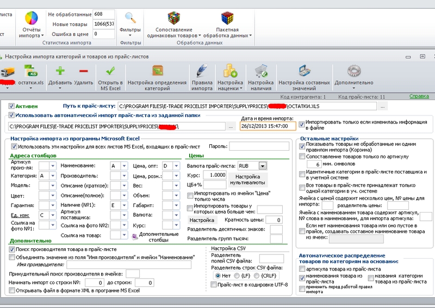
Task: Click the Дата и время импорта field
Action: [x=268, y=126]
